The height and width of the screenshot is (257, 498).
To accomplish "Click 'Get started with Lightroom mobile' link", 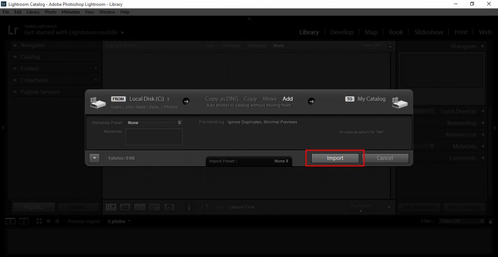I will [71, 33].
